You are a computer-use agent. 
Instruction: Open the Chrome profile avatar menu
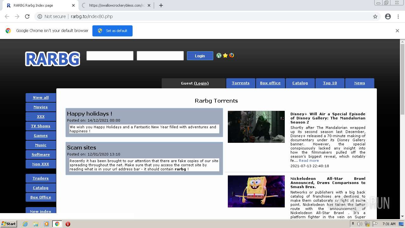tap(388, 16)
